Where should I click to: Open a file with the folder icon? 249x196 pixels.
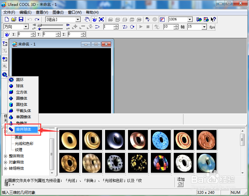pyautogui.click(x=14, y=20)
